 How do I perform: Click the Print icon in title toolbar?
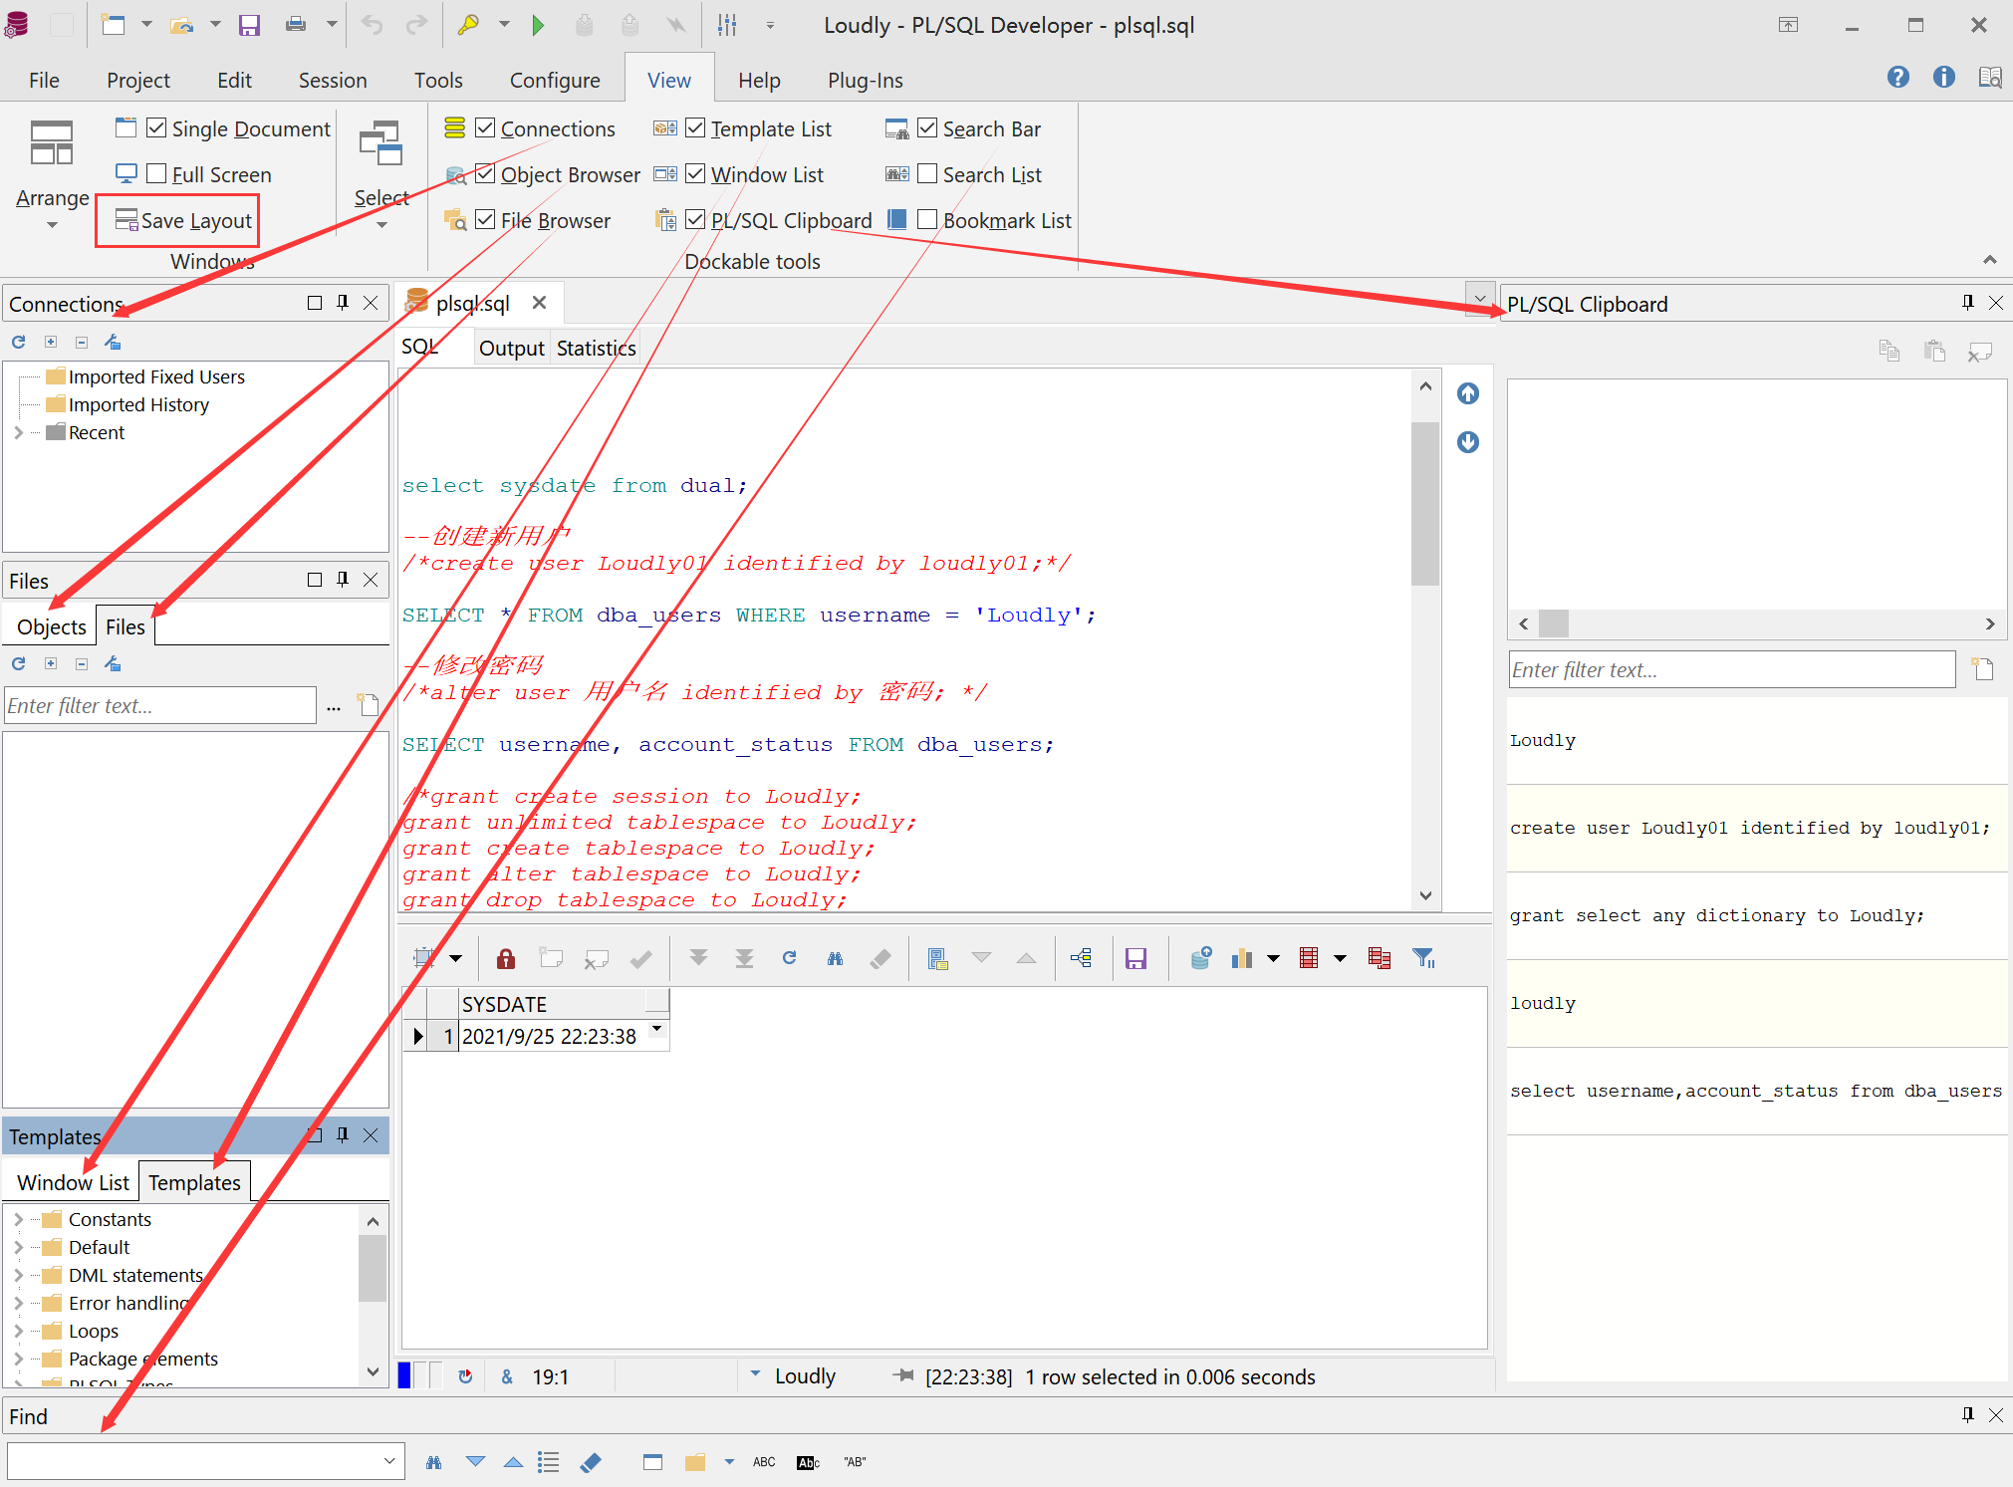click(x=296, y=26)
